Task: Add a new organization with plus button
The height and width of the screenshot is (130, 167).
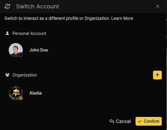Action: [x=157, y=75]
